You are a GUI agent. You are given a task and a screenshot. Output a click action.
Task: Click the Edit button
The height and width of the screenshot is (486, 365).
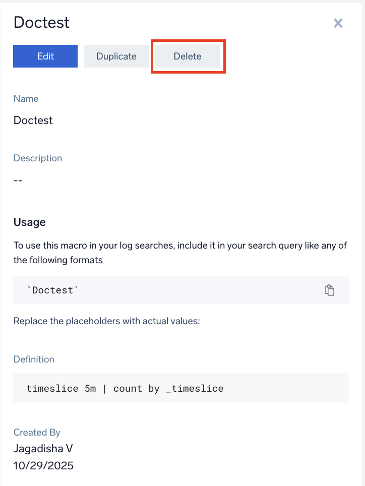point(45,56)
